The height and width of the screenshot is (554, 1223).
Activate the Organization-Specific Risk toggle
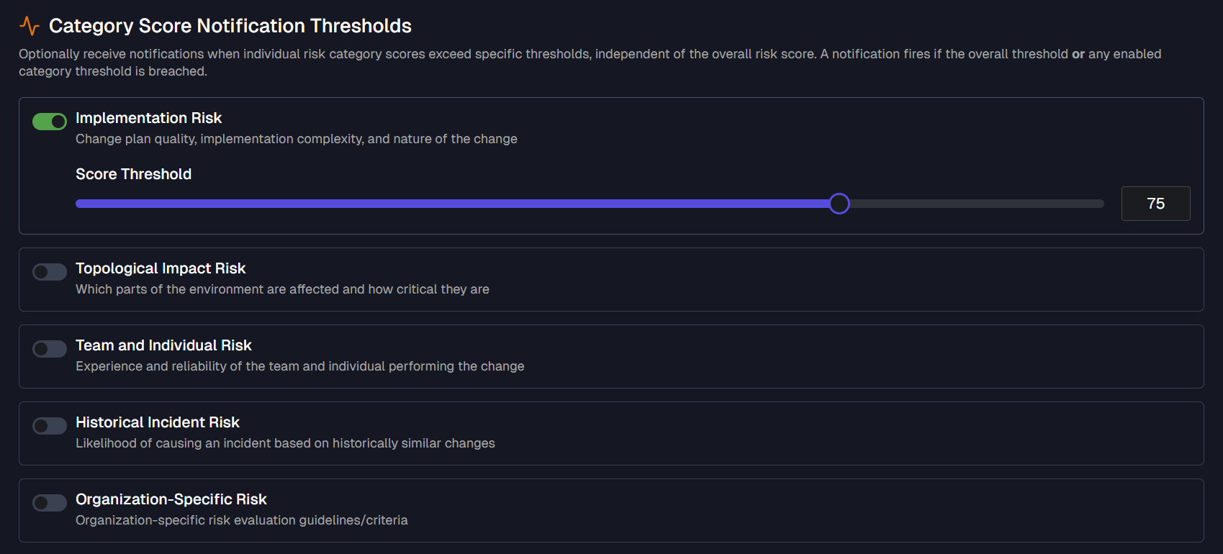click(49, 502)
